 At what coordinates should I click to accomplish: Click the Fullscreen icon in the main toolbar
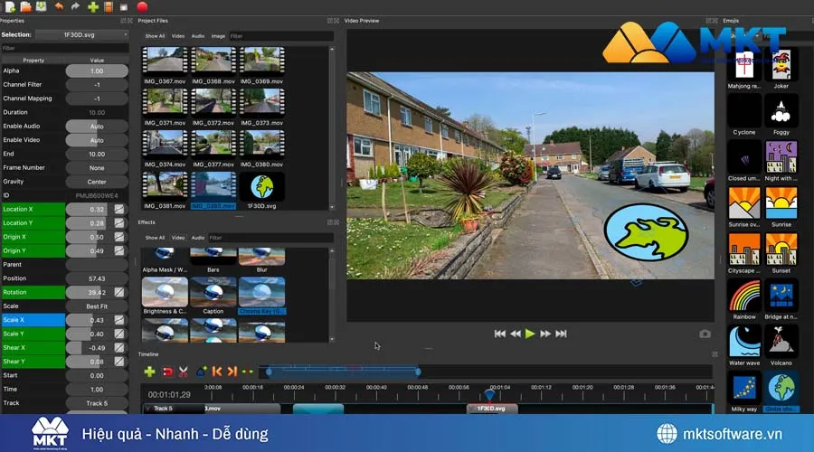[124, 7]
